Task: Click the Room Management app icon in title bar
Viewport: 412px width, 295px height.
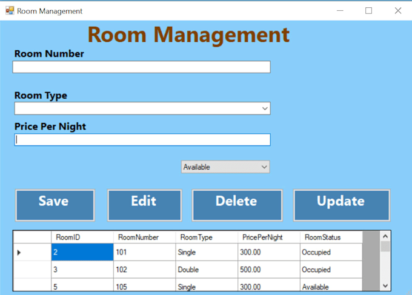Action: 10,10
